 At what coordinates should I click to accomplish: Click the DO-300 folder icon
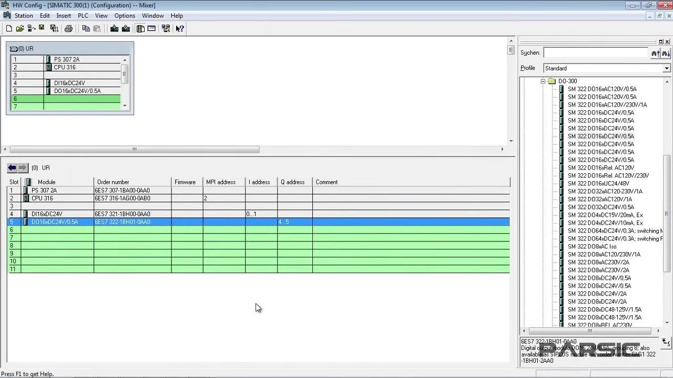point(552,81)
